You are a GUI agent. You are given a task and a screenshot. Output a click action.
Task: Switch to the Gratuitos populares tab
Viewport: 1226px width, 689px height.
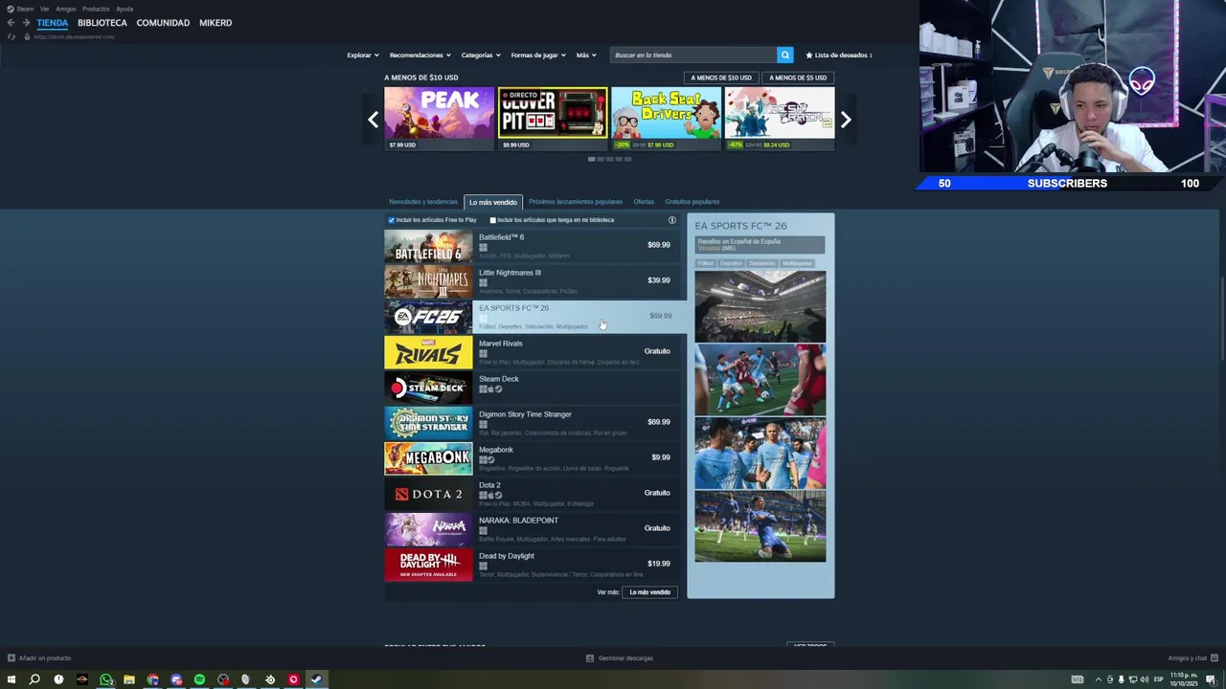coord(692,202)
